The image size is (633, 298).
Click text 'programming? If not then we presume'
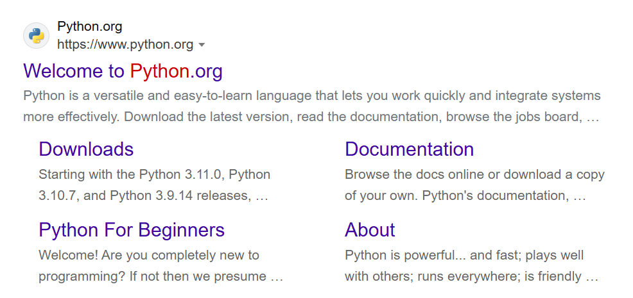click(153, 277)
